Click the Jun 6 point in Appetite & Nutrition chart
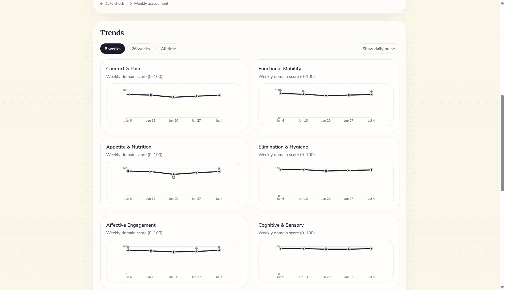This screenshot has height=290, width=505. tap(128, 171)
